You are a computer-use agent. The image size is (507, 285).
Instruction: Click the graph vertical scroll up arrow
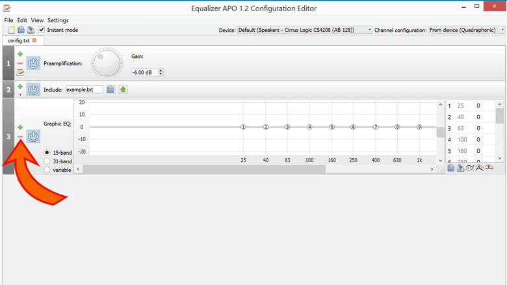pos(441,105)
